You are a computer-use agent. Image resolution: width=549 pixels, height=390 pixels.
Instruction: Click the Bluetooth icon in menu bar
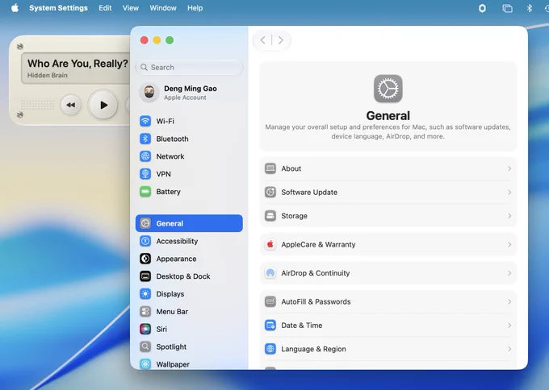(x=530, y=8)
